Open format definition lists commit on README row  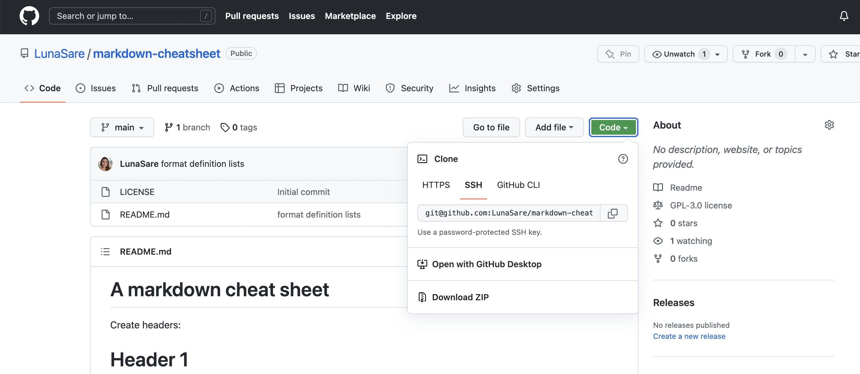click(319, 214)
